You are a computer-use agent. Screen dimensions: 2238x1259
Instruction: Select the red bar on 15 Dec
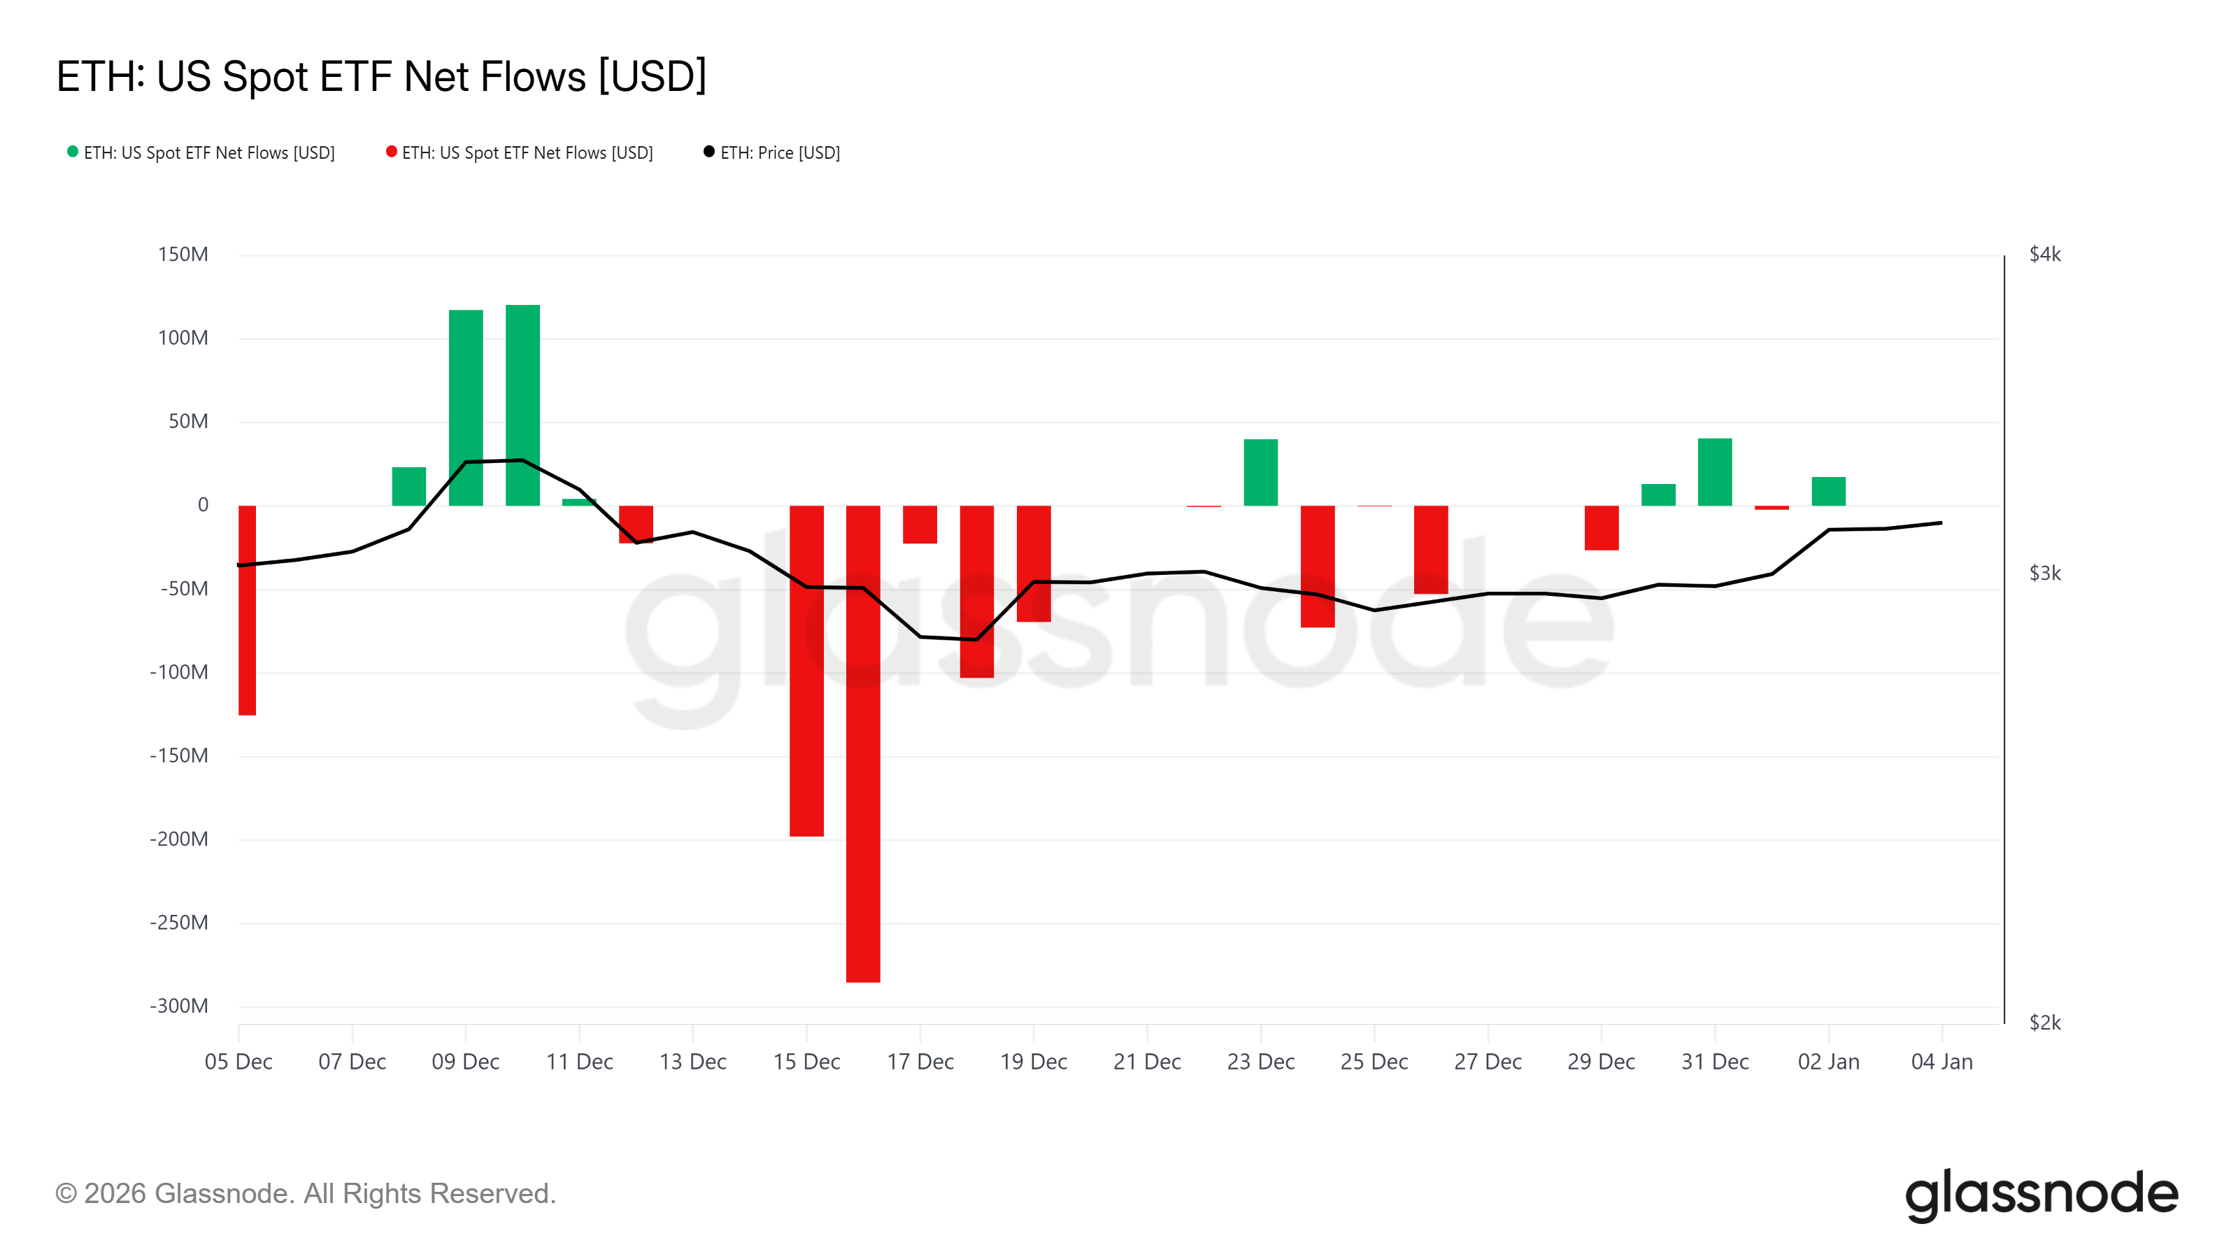pos(806,671)
